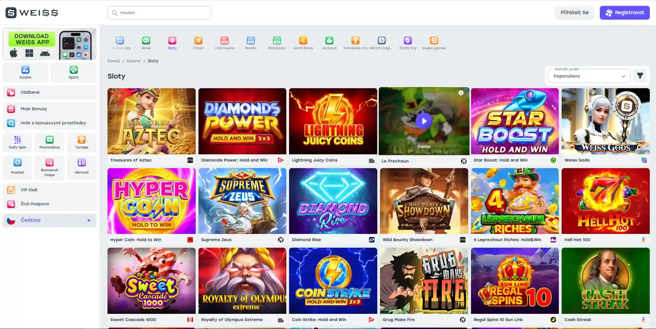The image size is (656, 329).
Task: Go to Kasino breadcrumb link
Action: point(134,61)
